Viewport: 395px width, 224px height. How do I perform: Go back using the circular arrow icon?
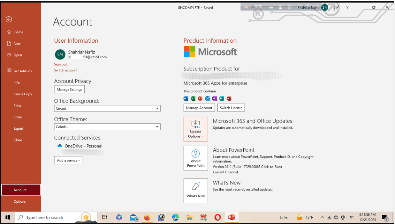click(x=9, y=19)
